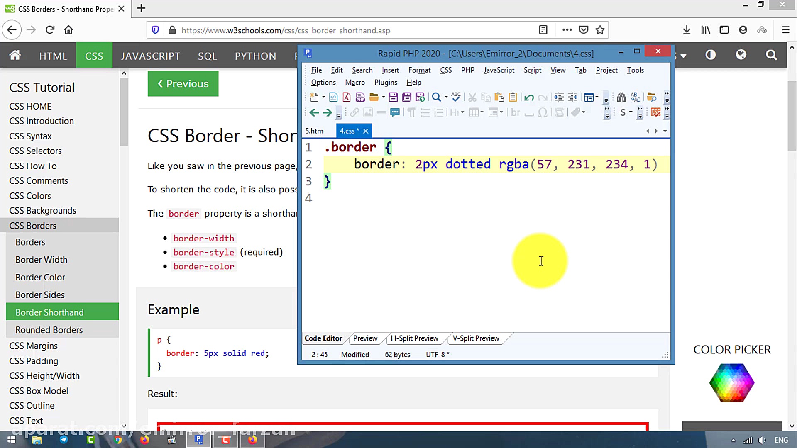This screenshot has width=797, height=448.
Task: Insert a special character with the Omega icon
Action: click(x=543, y=112)
